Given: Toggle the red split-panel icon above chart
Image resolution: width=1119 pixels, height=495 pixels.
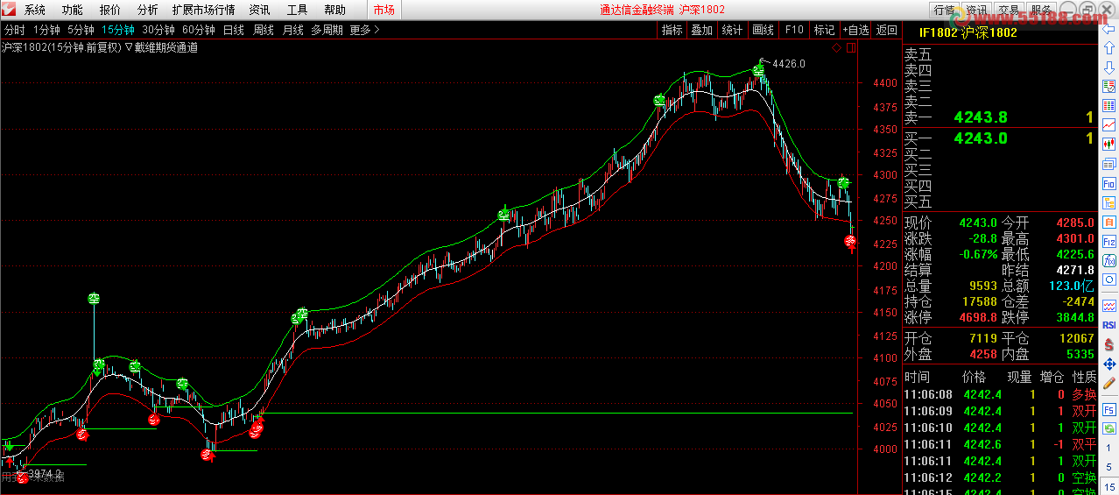Looking at the screenshot, I should (850, 47).
